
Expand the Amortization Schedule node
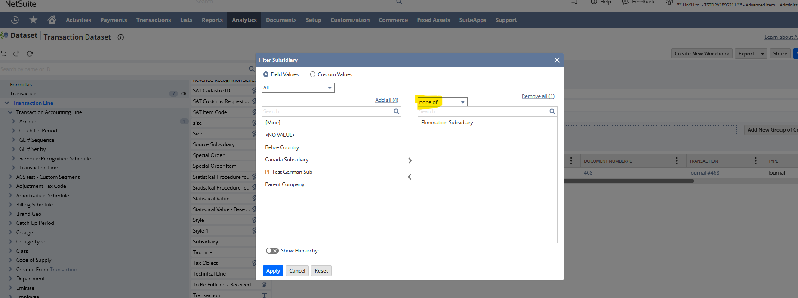tap(10, 196)
